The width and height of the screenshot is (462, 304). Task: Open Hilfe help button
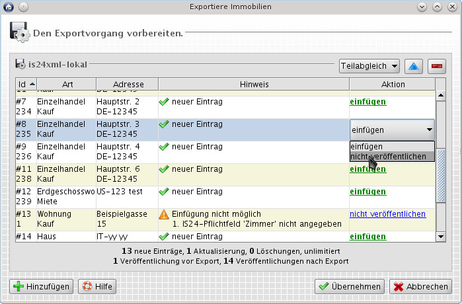(x=97, y=286)
